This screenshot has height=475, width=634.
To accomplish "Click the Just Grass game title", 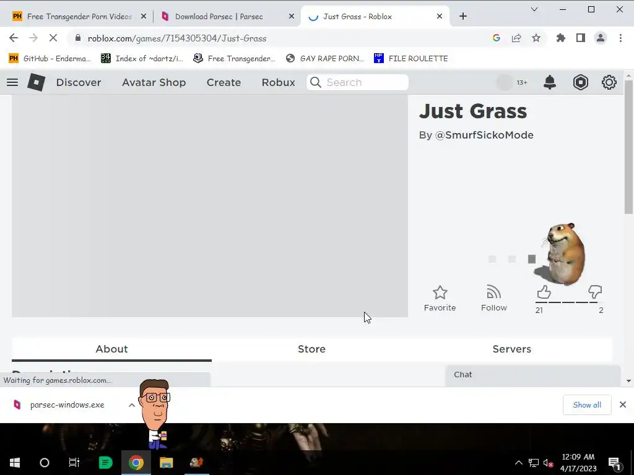I will coord(473,111).
